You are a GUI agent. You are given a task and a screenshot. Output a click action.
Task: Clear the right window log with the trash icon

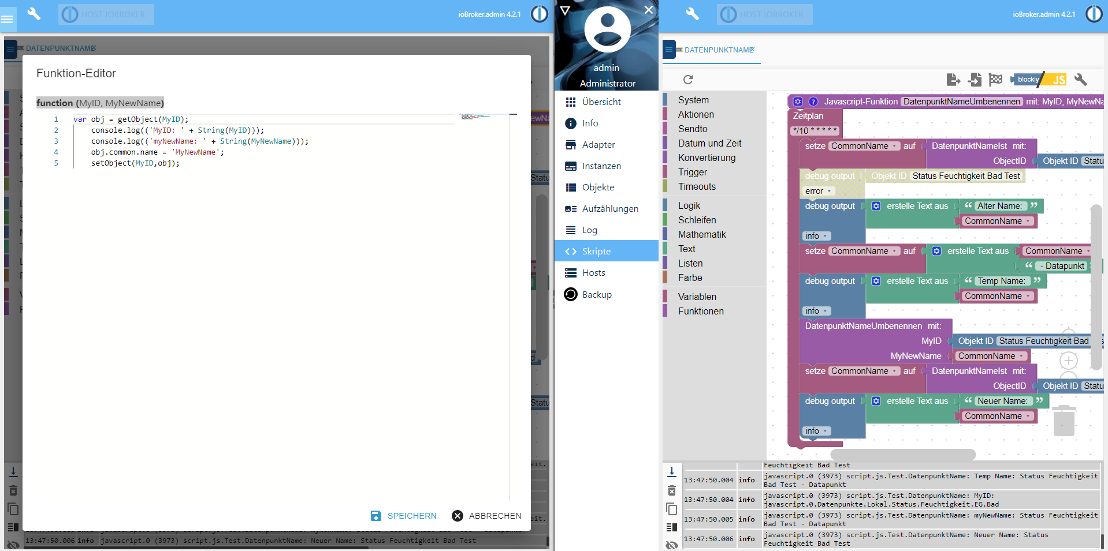(x=672, y=490)
